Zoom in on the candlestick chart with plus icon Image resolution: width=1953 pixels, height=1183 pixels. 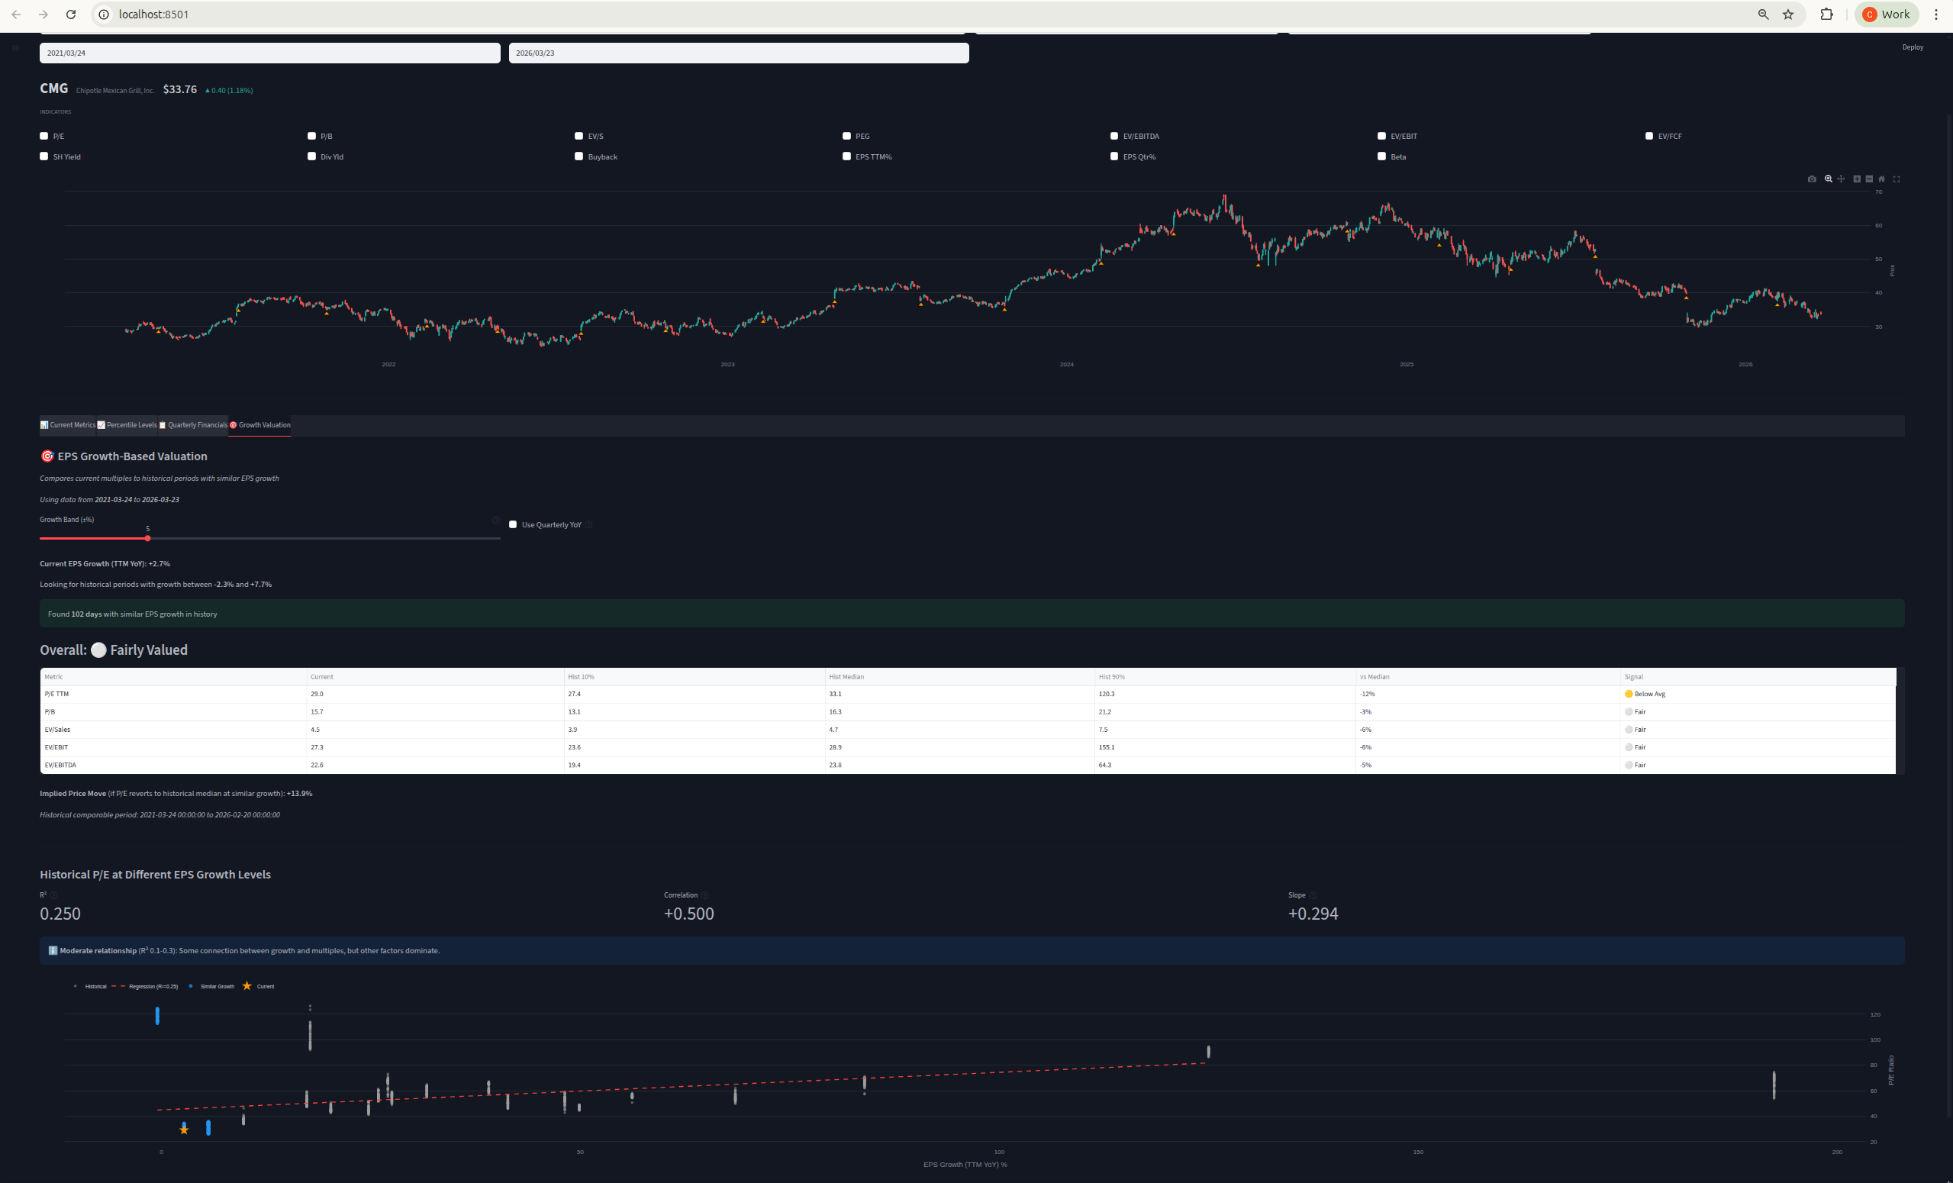1856,179
